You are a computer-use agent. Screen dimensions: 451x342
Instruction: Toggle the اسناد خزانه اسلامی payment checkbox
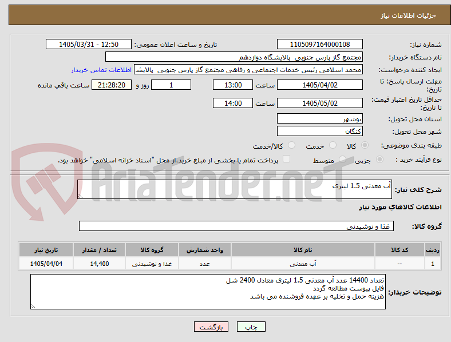click(x=287, y=159)
